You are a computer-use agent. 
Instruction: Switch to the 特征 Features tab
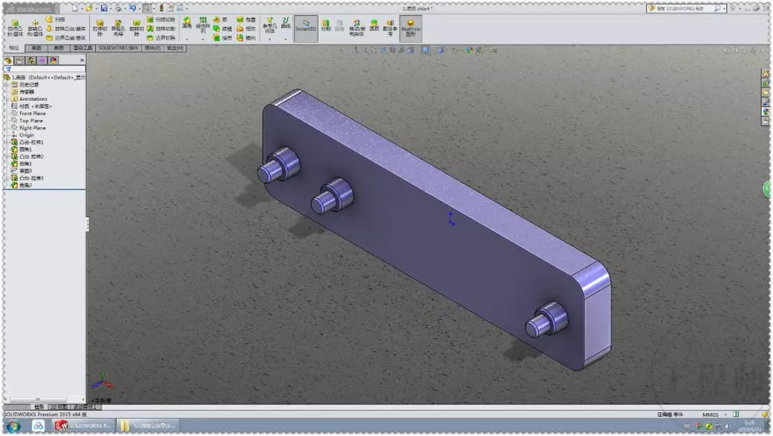14,48
